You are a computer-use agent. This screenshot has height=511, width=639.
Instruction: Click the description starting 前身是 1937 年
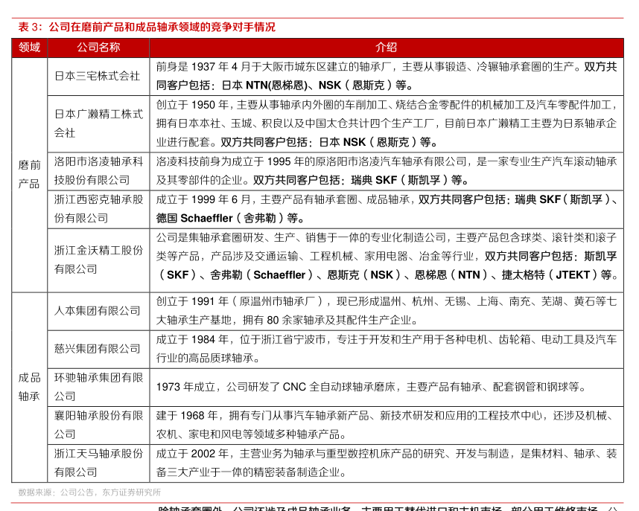coord(386,76)
